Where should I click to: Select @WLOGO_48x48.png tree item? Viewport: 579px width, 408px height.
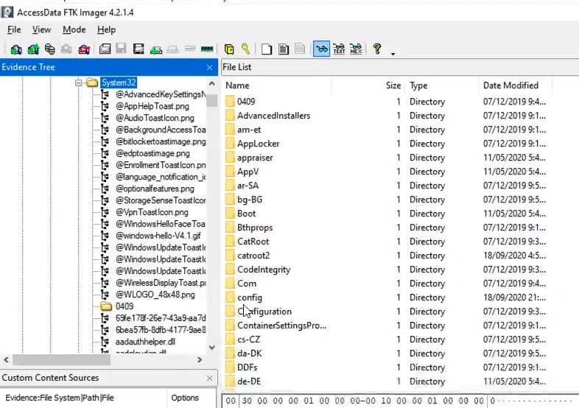[x=155, y=295]
